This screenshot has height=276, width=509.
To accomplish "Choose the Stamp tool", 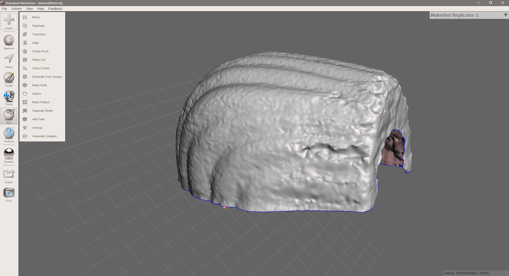I will [x=9, y=97].
